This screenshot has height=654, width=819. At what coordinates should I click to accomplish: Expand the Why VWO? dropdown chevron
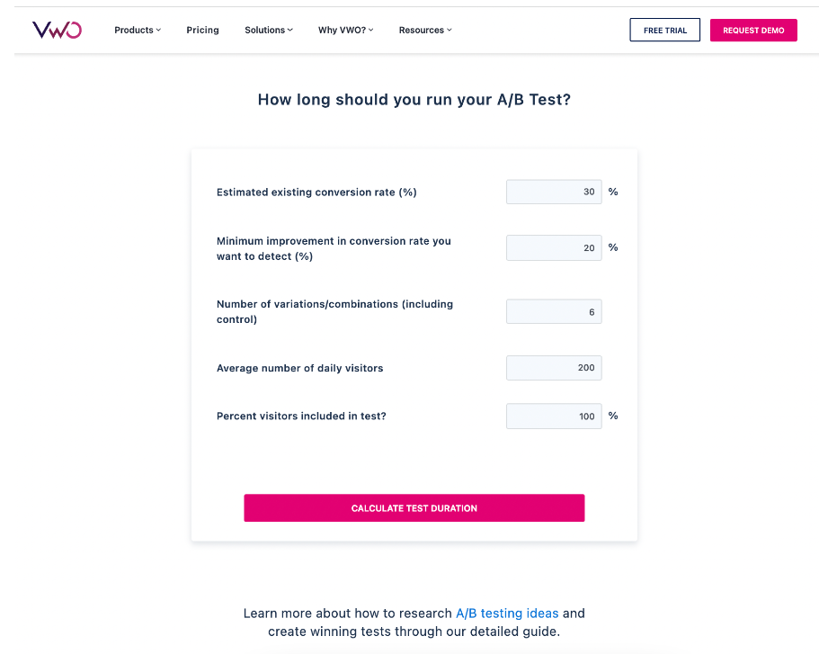click(x=371, y=31)
